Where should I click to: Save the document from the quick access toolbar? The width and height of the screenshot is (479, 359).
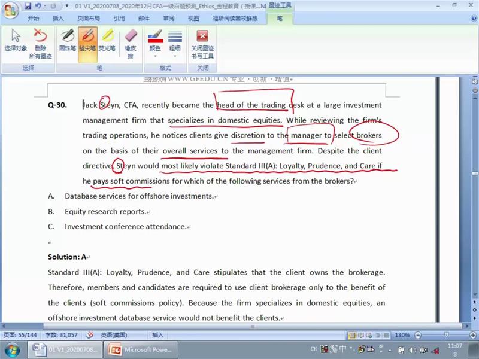click(28, 6)
